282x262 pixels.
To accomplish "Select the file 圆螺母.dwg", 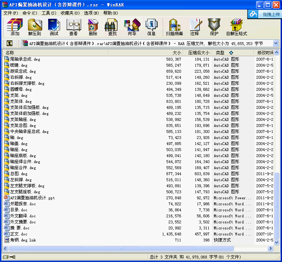I will point(21,89).
